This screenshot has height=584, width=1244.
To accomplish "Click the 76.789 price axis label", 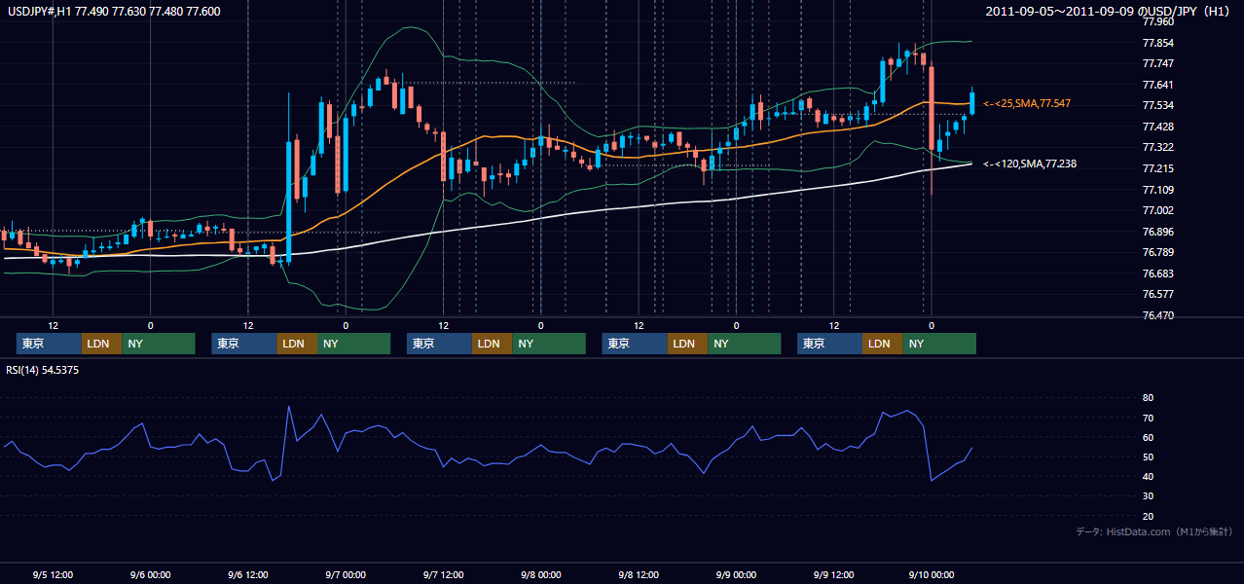I will [1156, 252].
